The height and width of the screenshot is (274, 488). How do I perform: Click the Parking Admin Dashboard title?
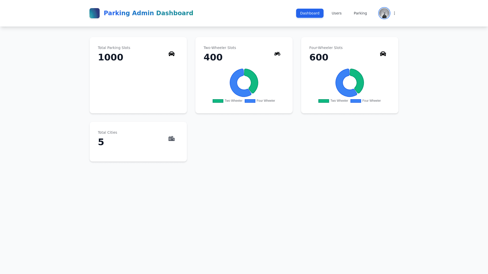click(148, 13)
